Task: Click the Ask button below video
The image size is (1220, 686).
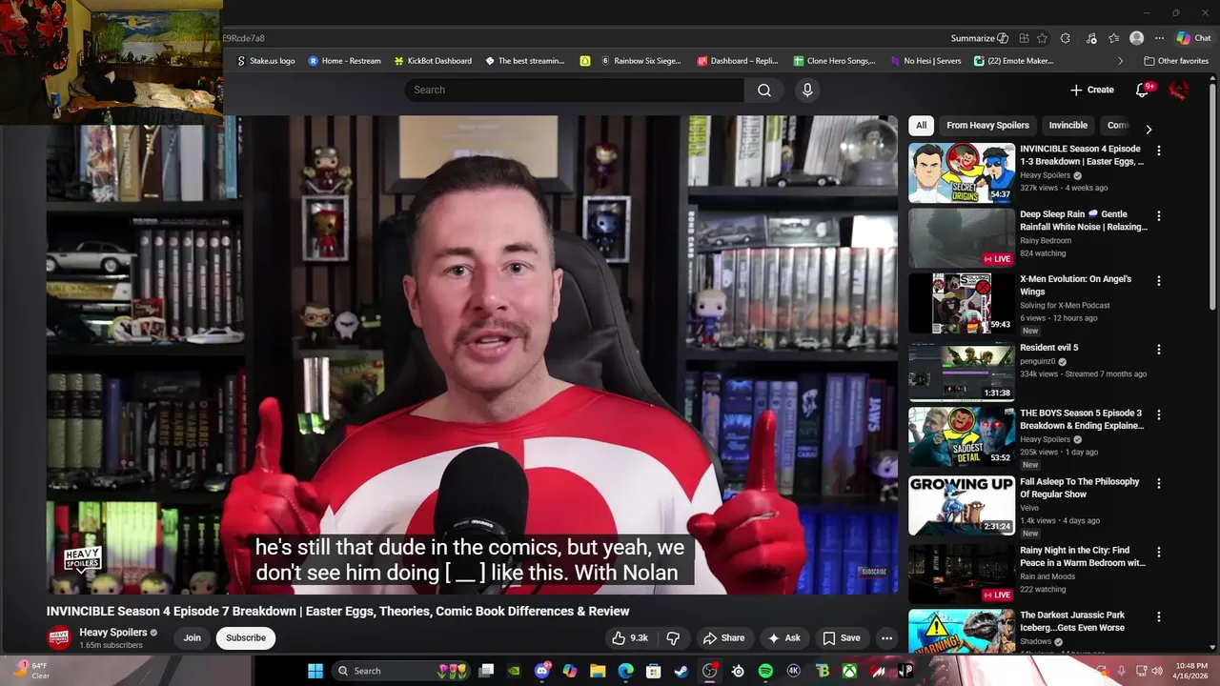Action: [784, 638]
